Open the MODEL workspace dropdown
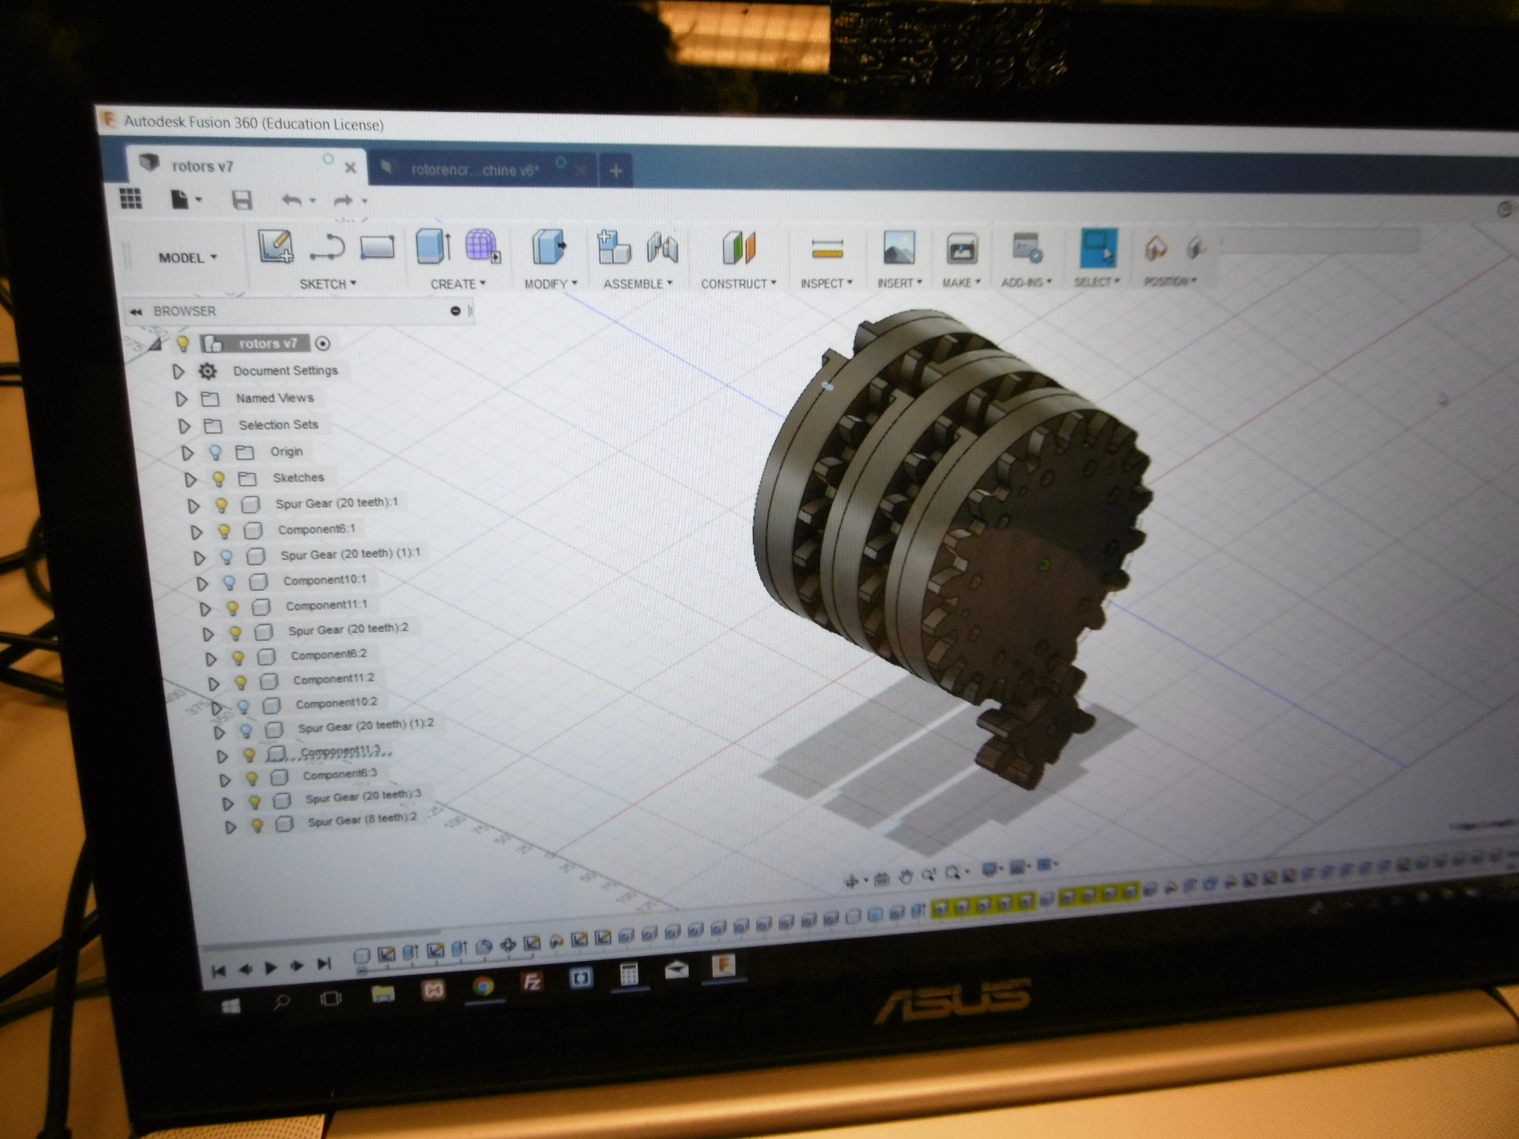 coord(187,258)
